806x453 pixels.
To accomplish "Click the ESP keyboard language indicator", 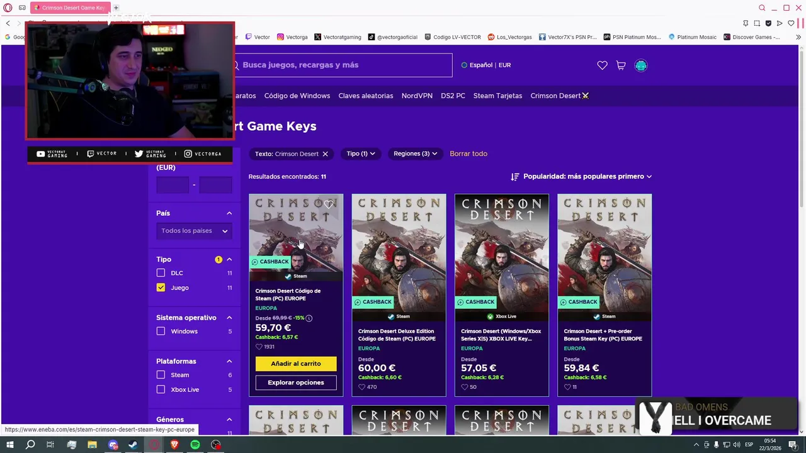I will (749, 445).
